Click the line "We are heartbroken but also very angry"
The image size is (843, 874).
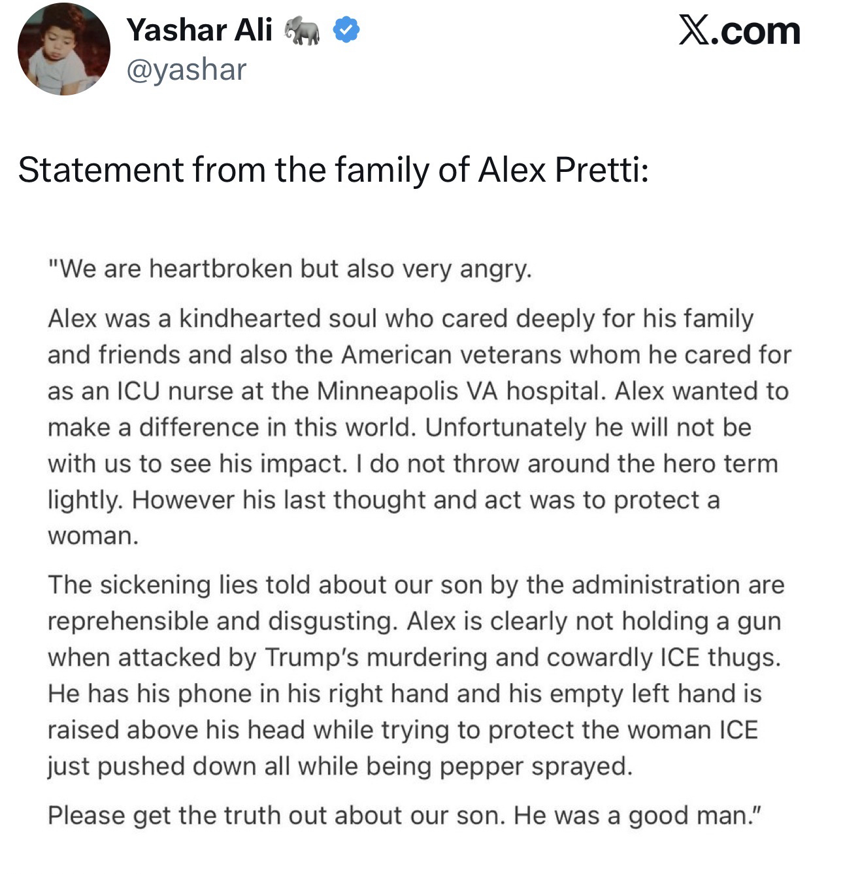(290, 269)
